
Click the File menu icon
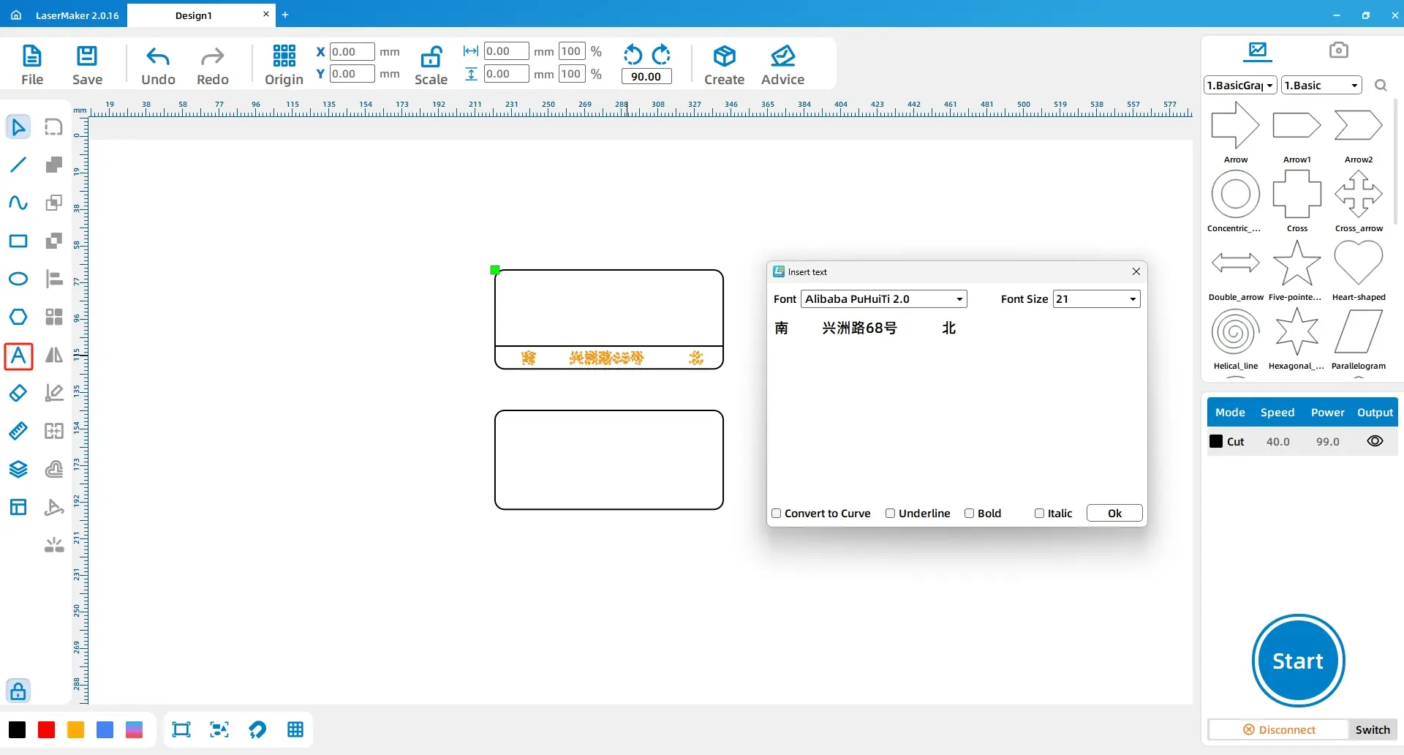(x=32, y=64)
